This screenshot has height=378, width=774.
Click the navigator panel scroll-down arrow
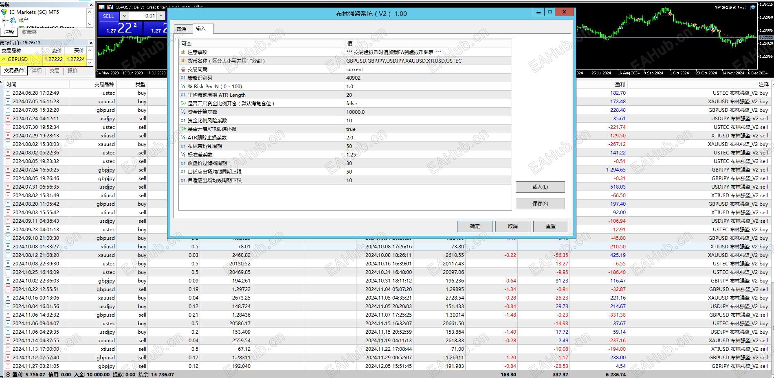pos(90,24)
